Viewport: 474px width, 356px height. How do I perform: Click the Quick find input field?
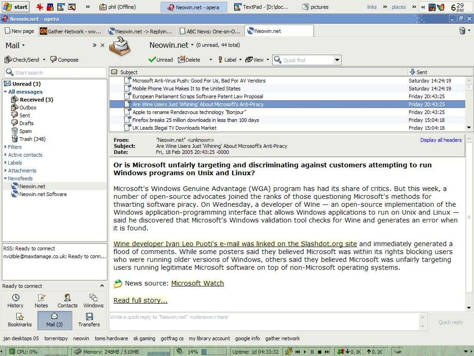(303, 60)
